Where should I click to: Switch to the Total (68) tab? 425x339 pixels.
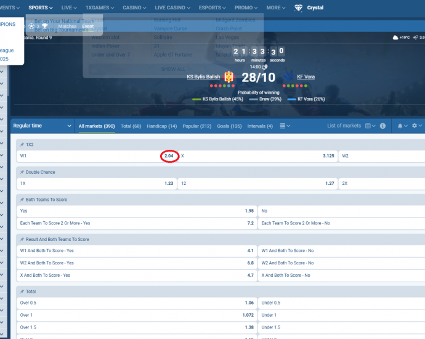tap(131, 126)
